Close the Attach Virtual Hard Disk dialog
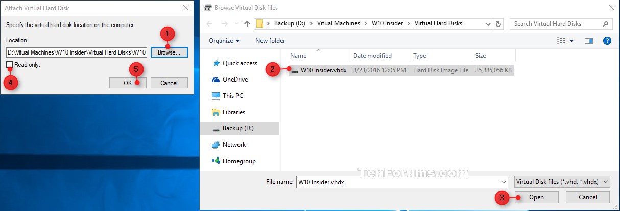Screen dimensions: 620x211 (185, 8)
